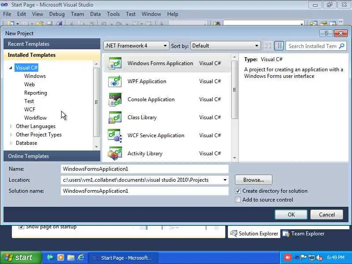Image resolution: width=352 pixels, height=264 pixels.
Task: Open the Location path dropdown arrow
Action: coord(225,180)
